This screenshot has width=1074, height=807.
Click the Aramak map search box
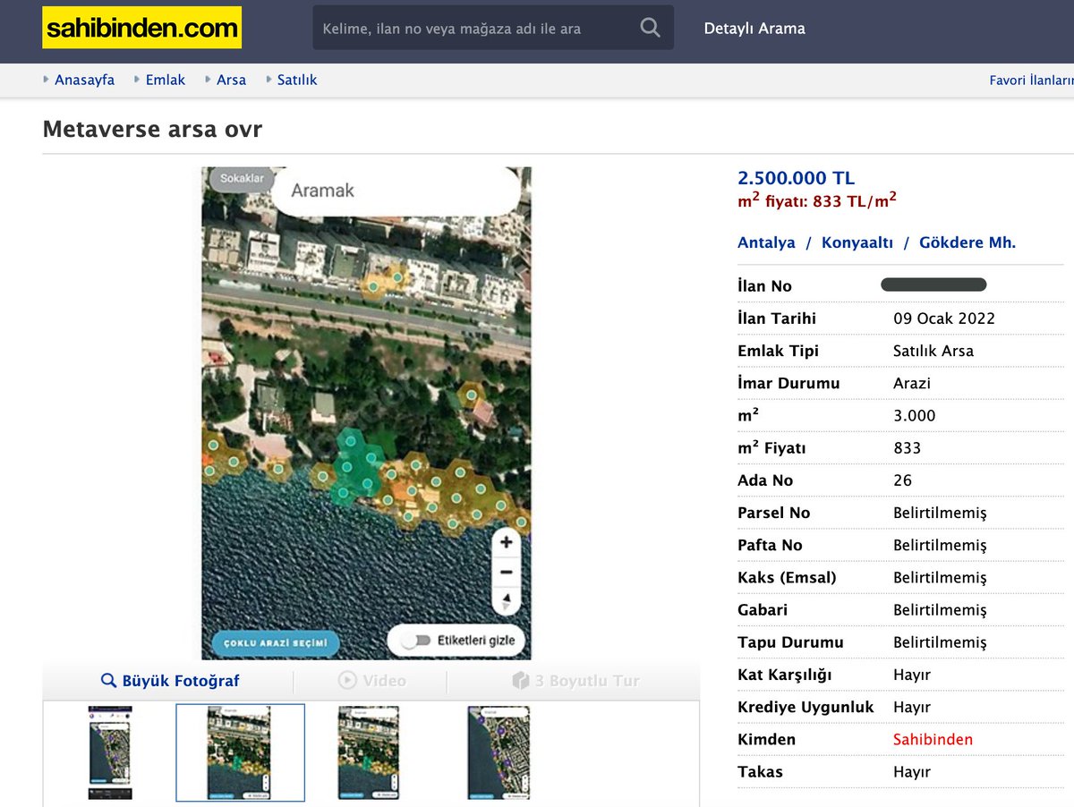(x=394, y=191)
